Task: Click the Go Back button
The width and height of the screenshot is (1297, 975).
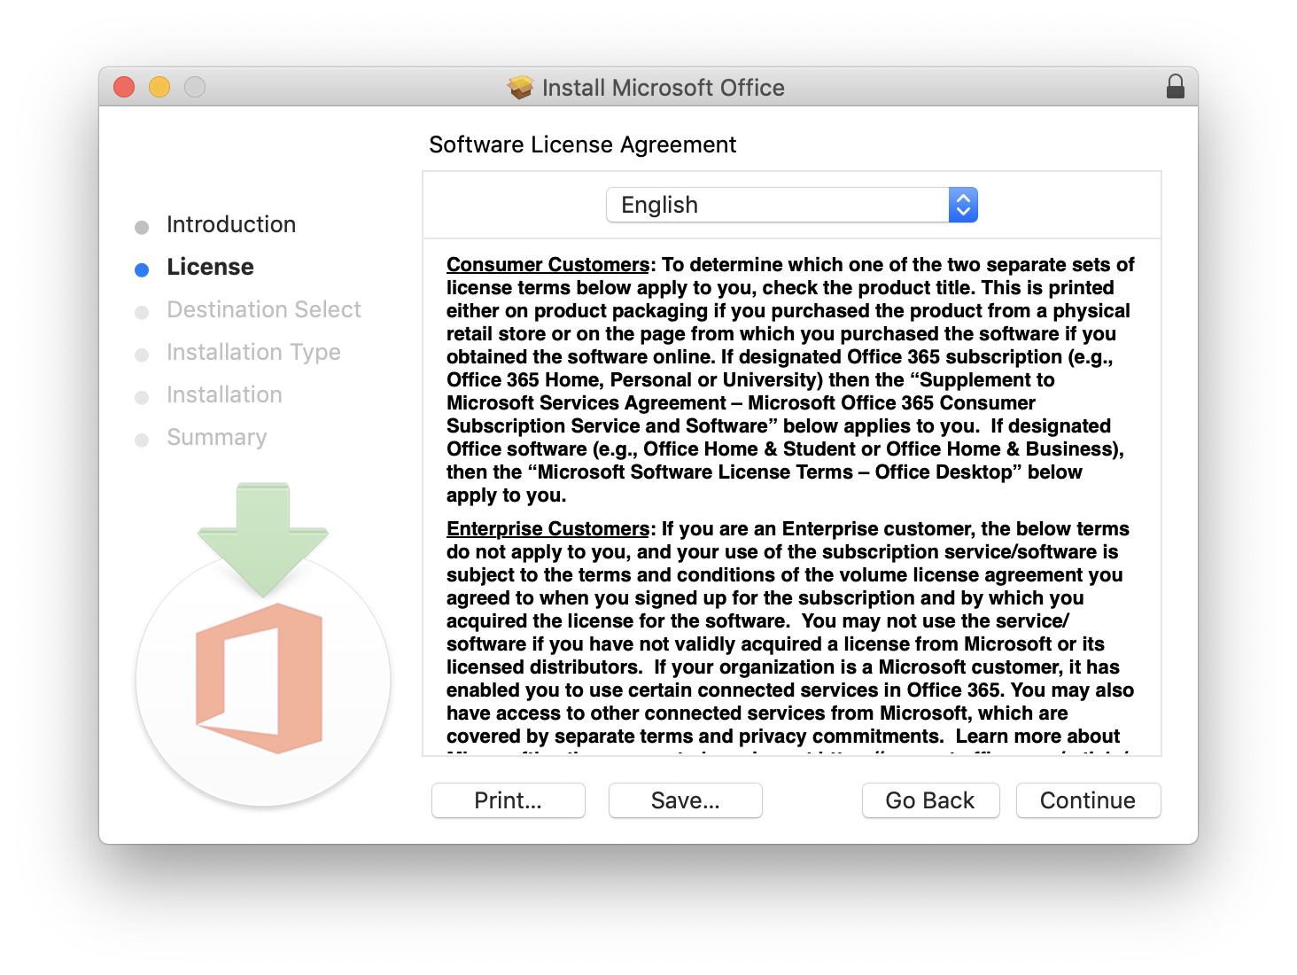Action: pyautogui.click(x=930, y=800)
